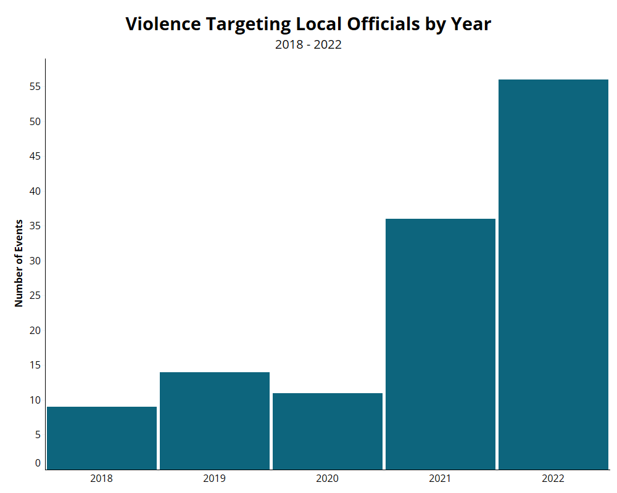The image size is (617, 493).
Task: Click the y-axis tick '45'
Action: (x=35, y=157)
